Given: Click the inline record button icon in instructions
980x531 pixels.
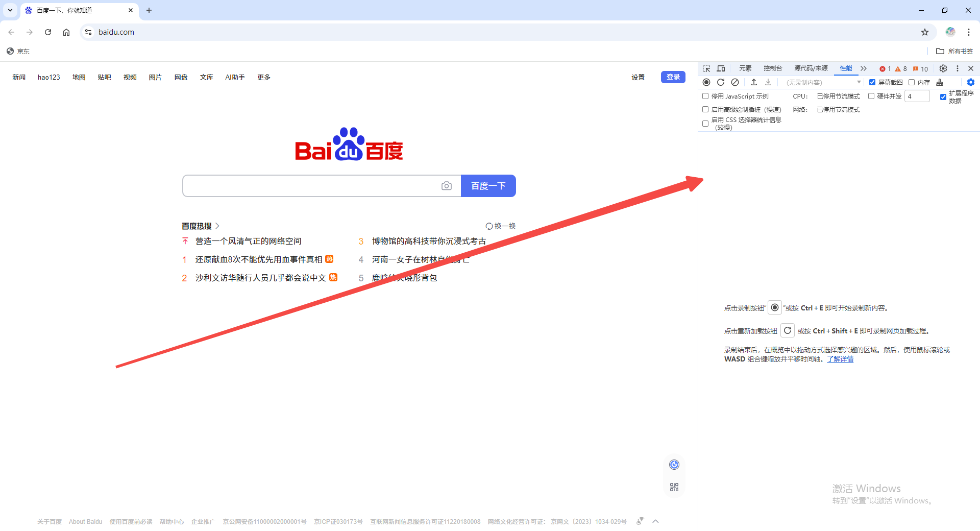Looking at the screenshot, I should coord(775,307).
